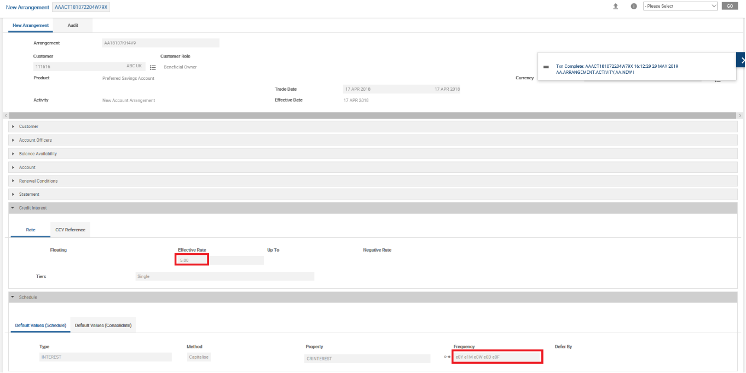The height and width of the screenshot is (373, 746).
Task: Expand the Customer section
Action: coord(28,126)
